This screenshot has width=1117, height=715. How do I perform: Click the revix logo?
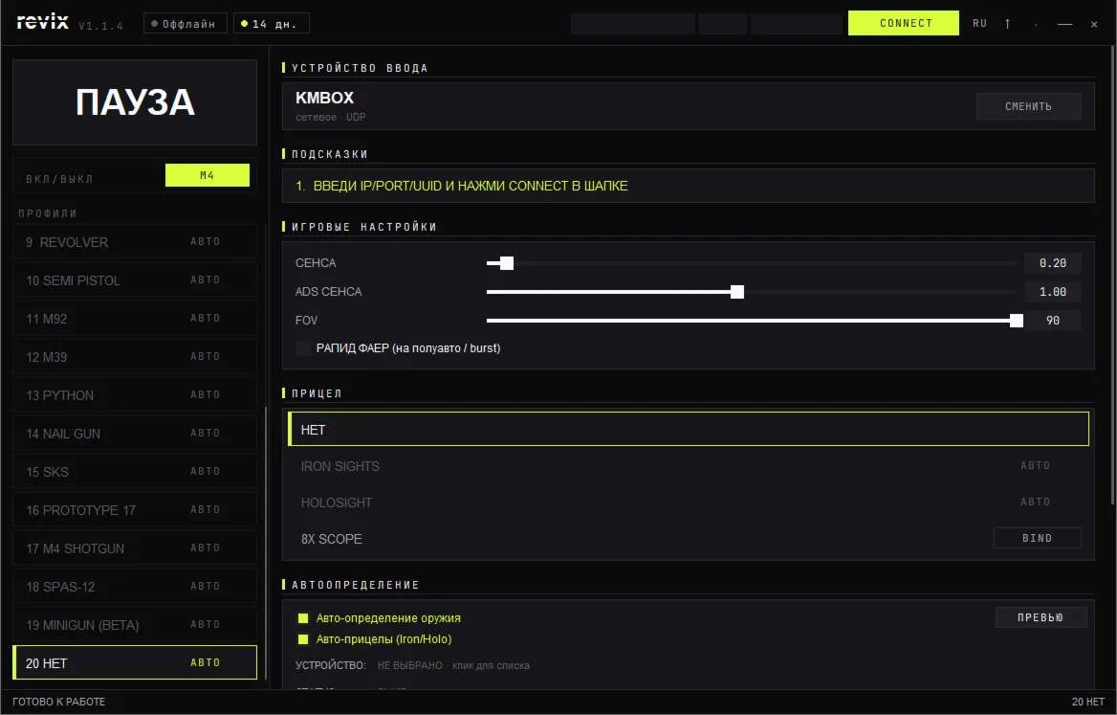click(43, 22)
